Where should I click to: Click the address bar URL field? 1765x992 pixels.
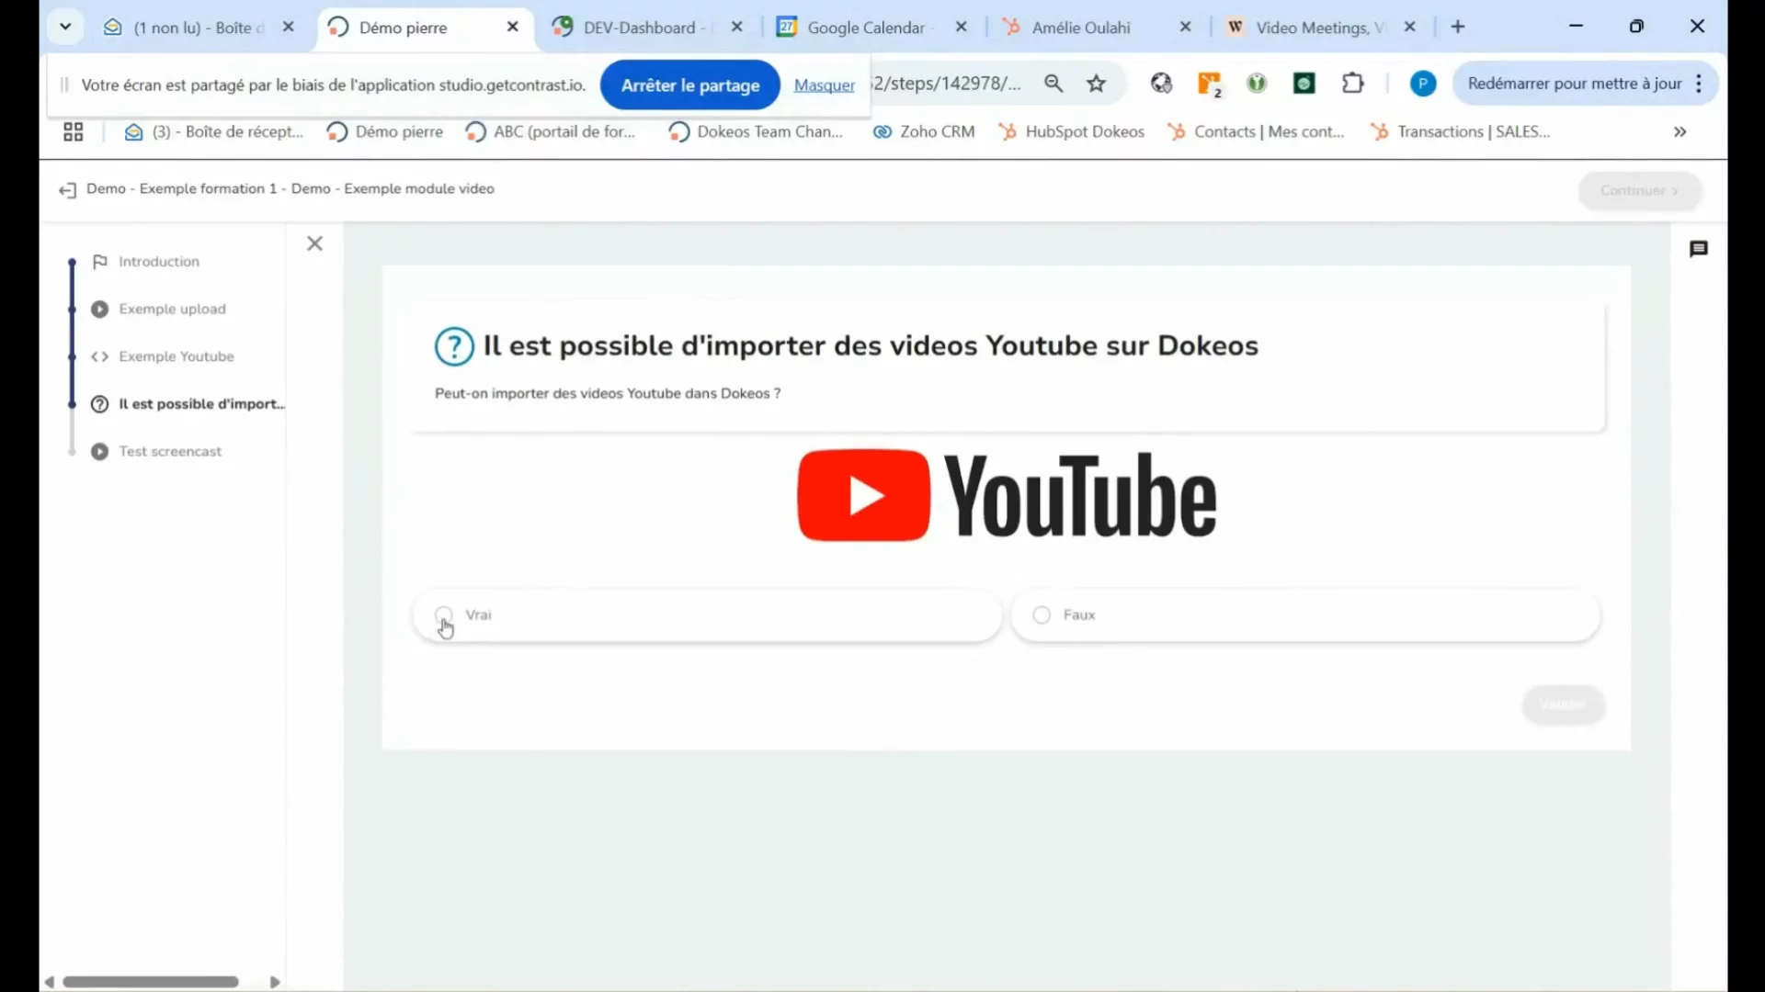pyautogui.click(x=949, y=84)
